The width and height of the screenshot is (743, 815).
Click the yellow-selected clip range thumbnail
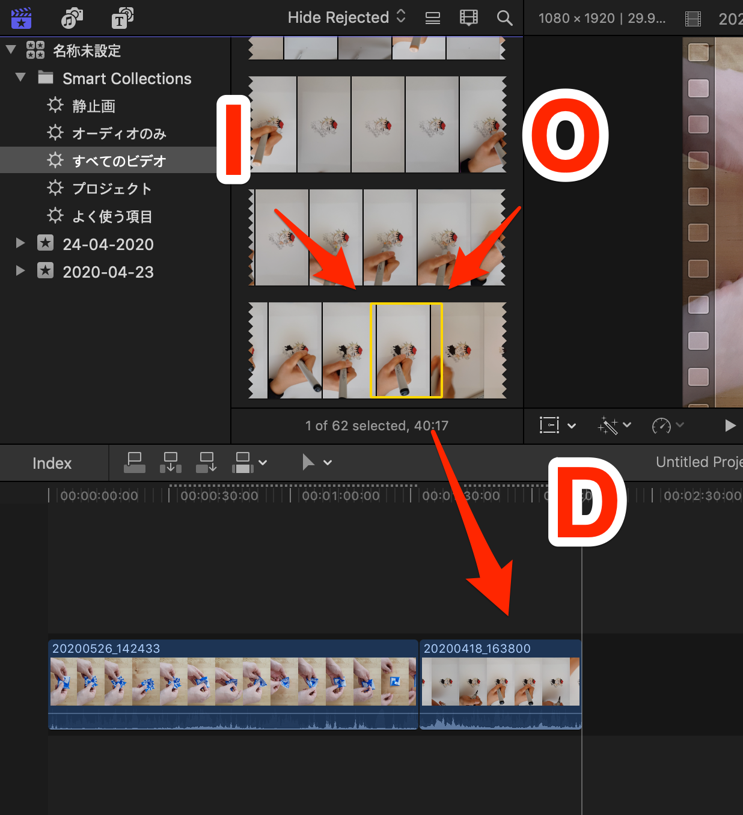pos(406,350)
